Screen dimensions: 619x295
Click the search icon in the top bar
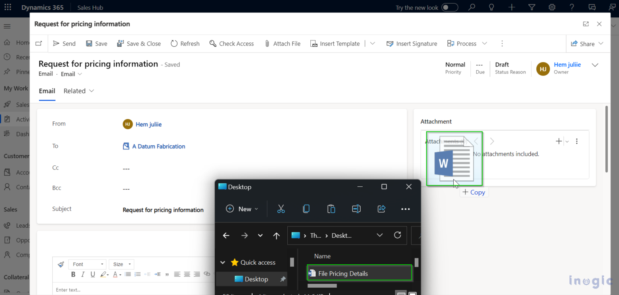(472, 7)
